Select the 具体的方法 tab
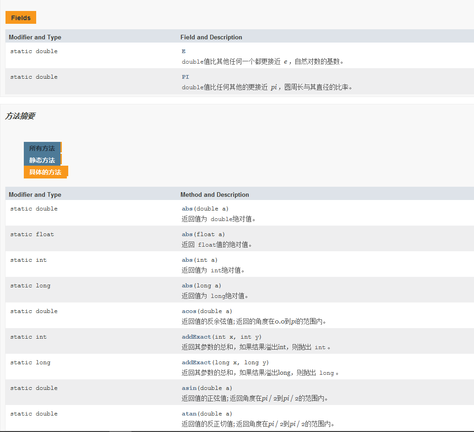The width and height of the screenshot is (474, 432). (x=45, y=172)
